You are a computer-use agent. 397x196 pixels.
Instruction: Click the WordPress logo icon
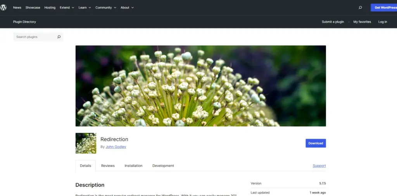coord(3,7)
